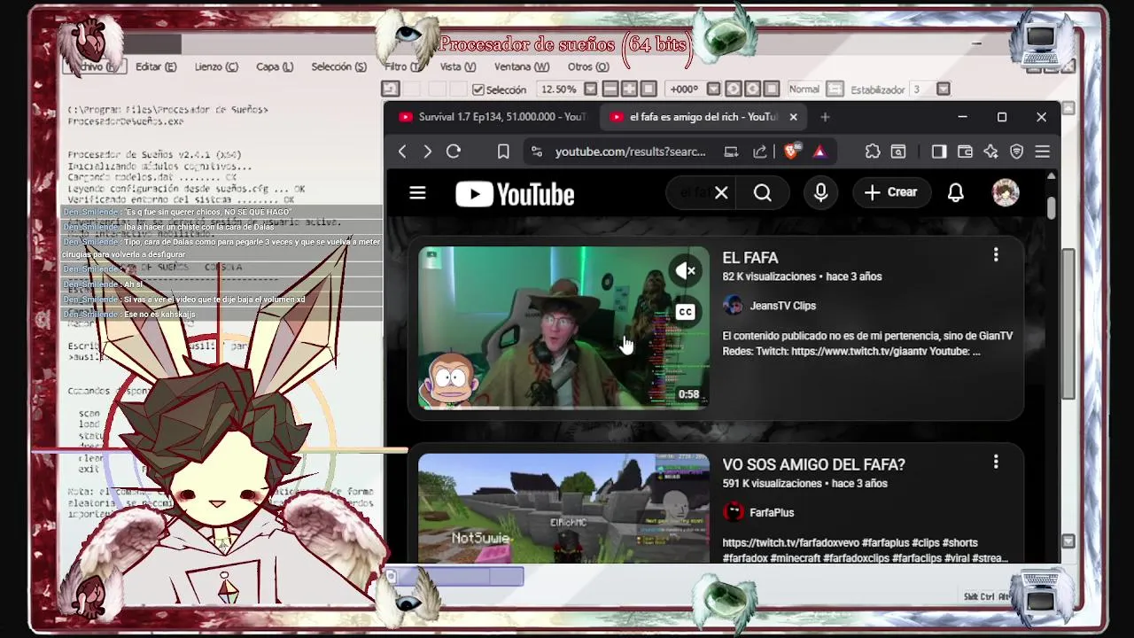1134x638 pixels.
Task: Go to the YouTube home logo
Action: (x=515, y=194)
